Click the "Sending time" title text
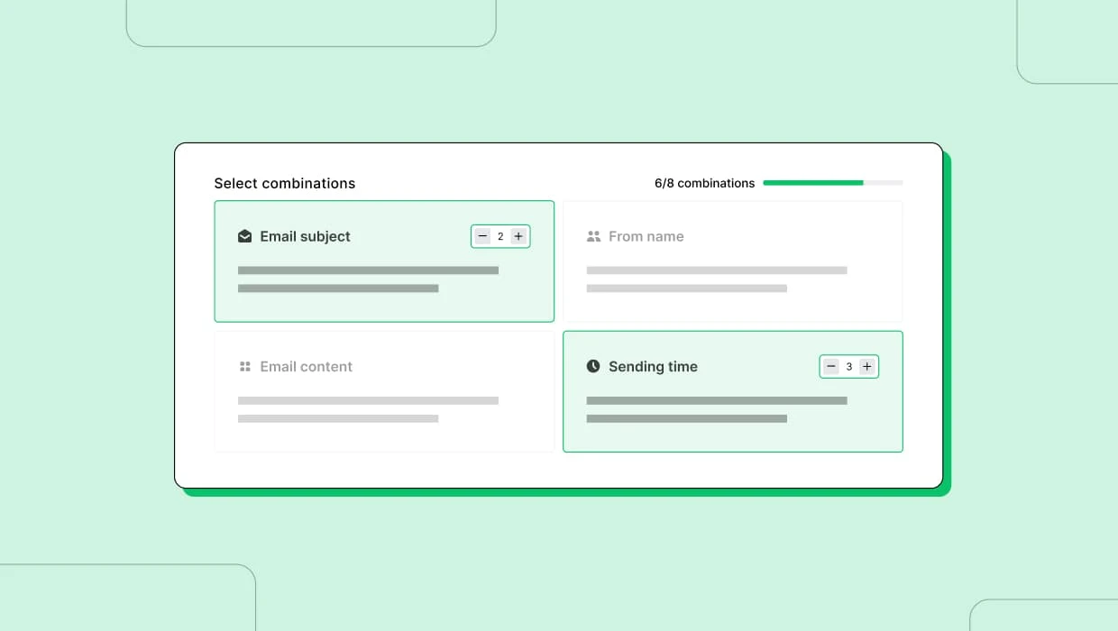 pos(653,367)
